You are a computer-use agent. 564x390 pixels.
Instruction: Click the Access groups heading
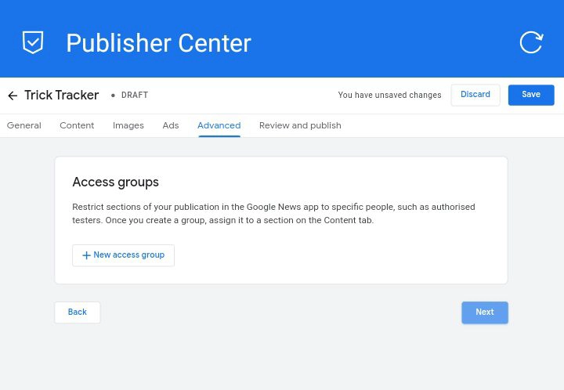pyautogui.click(x=116, y=182)
